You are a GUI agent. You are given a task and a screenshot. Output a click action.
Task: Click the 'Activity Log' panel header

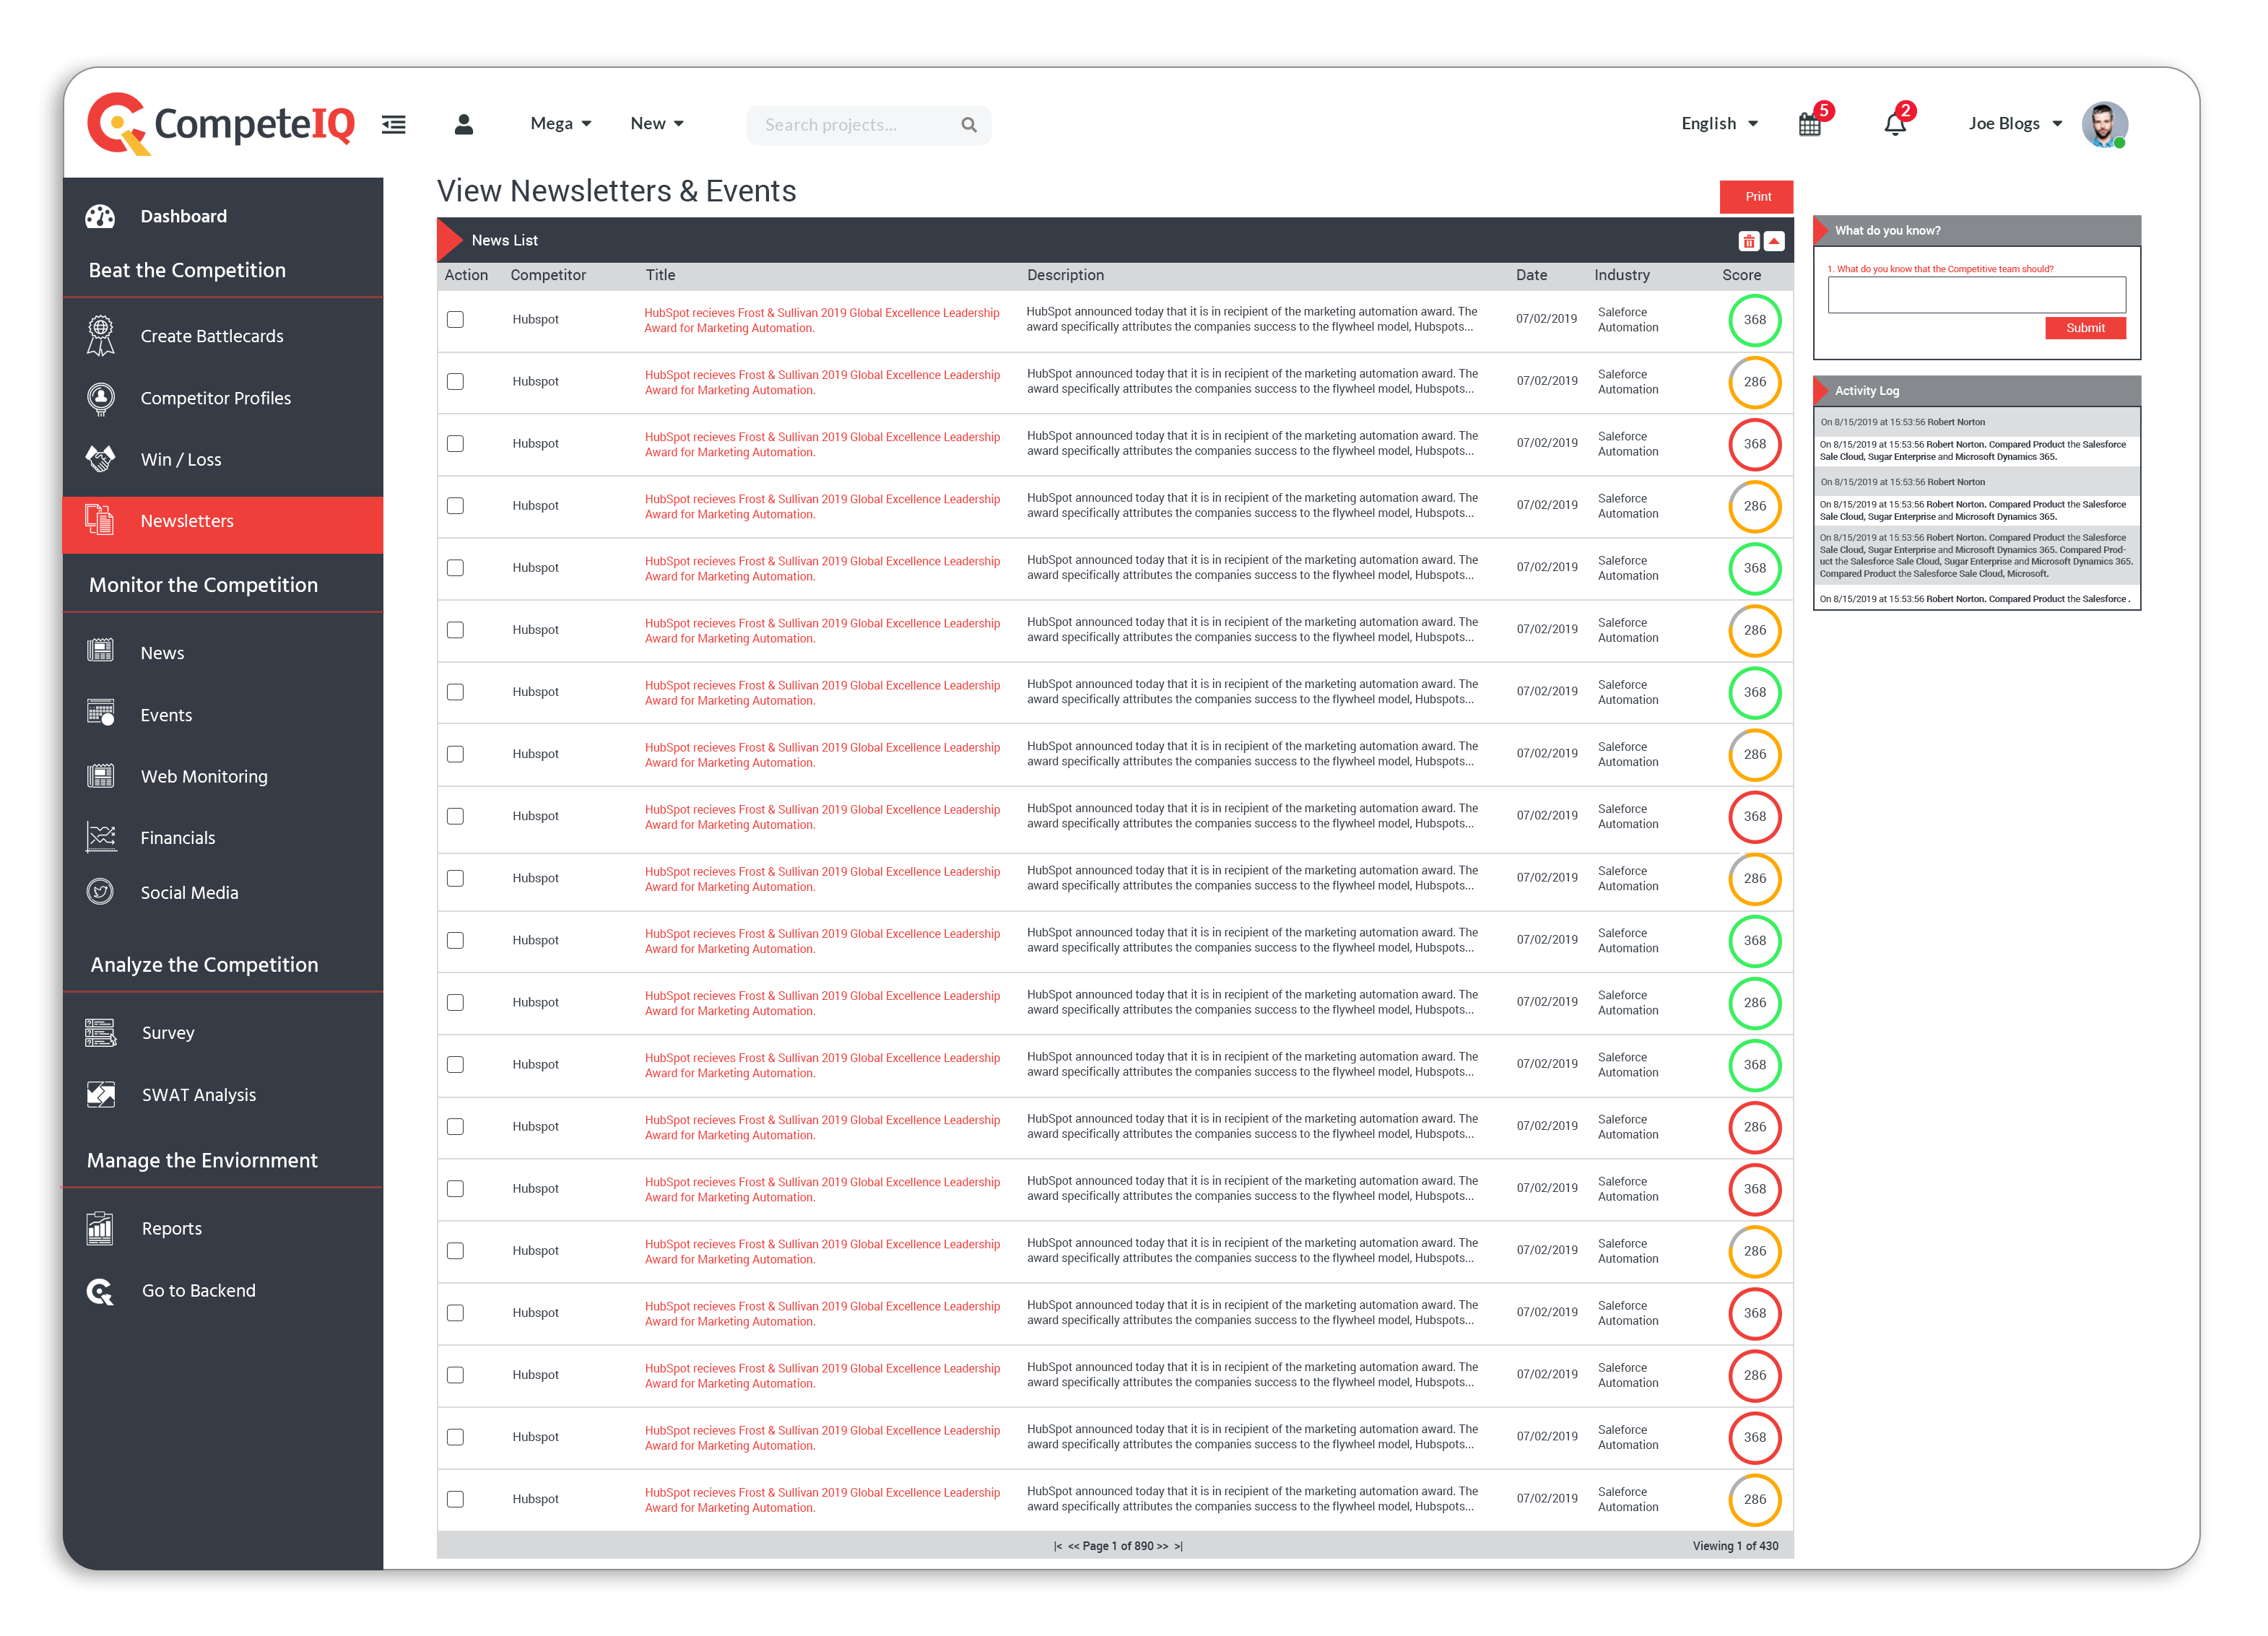[1976, 391]
